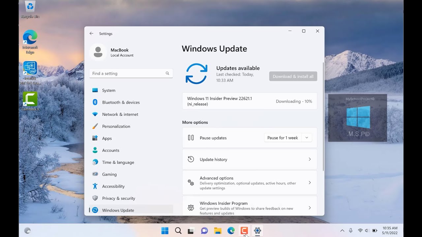Image resolution: width=422 pixels, height=237 pixels.
Task: Open taskbar Search
Action: pos(178,231)
